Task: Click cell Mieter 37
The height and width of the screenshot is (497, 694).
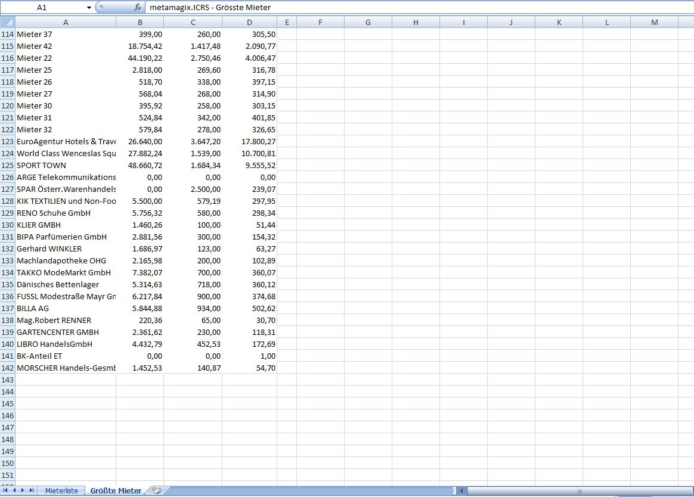Action: (66, 34)
